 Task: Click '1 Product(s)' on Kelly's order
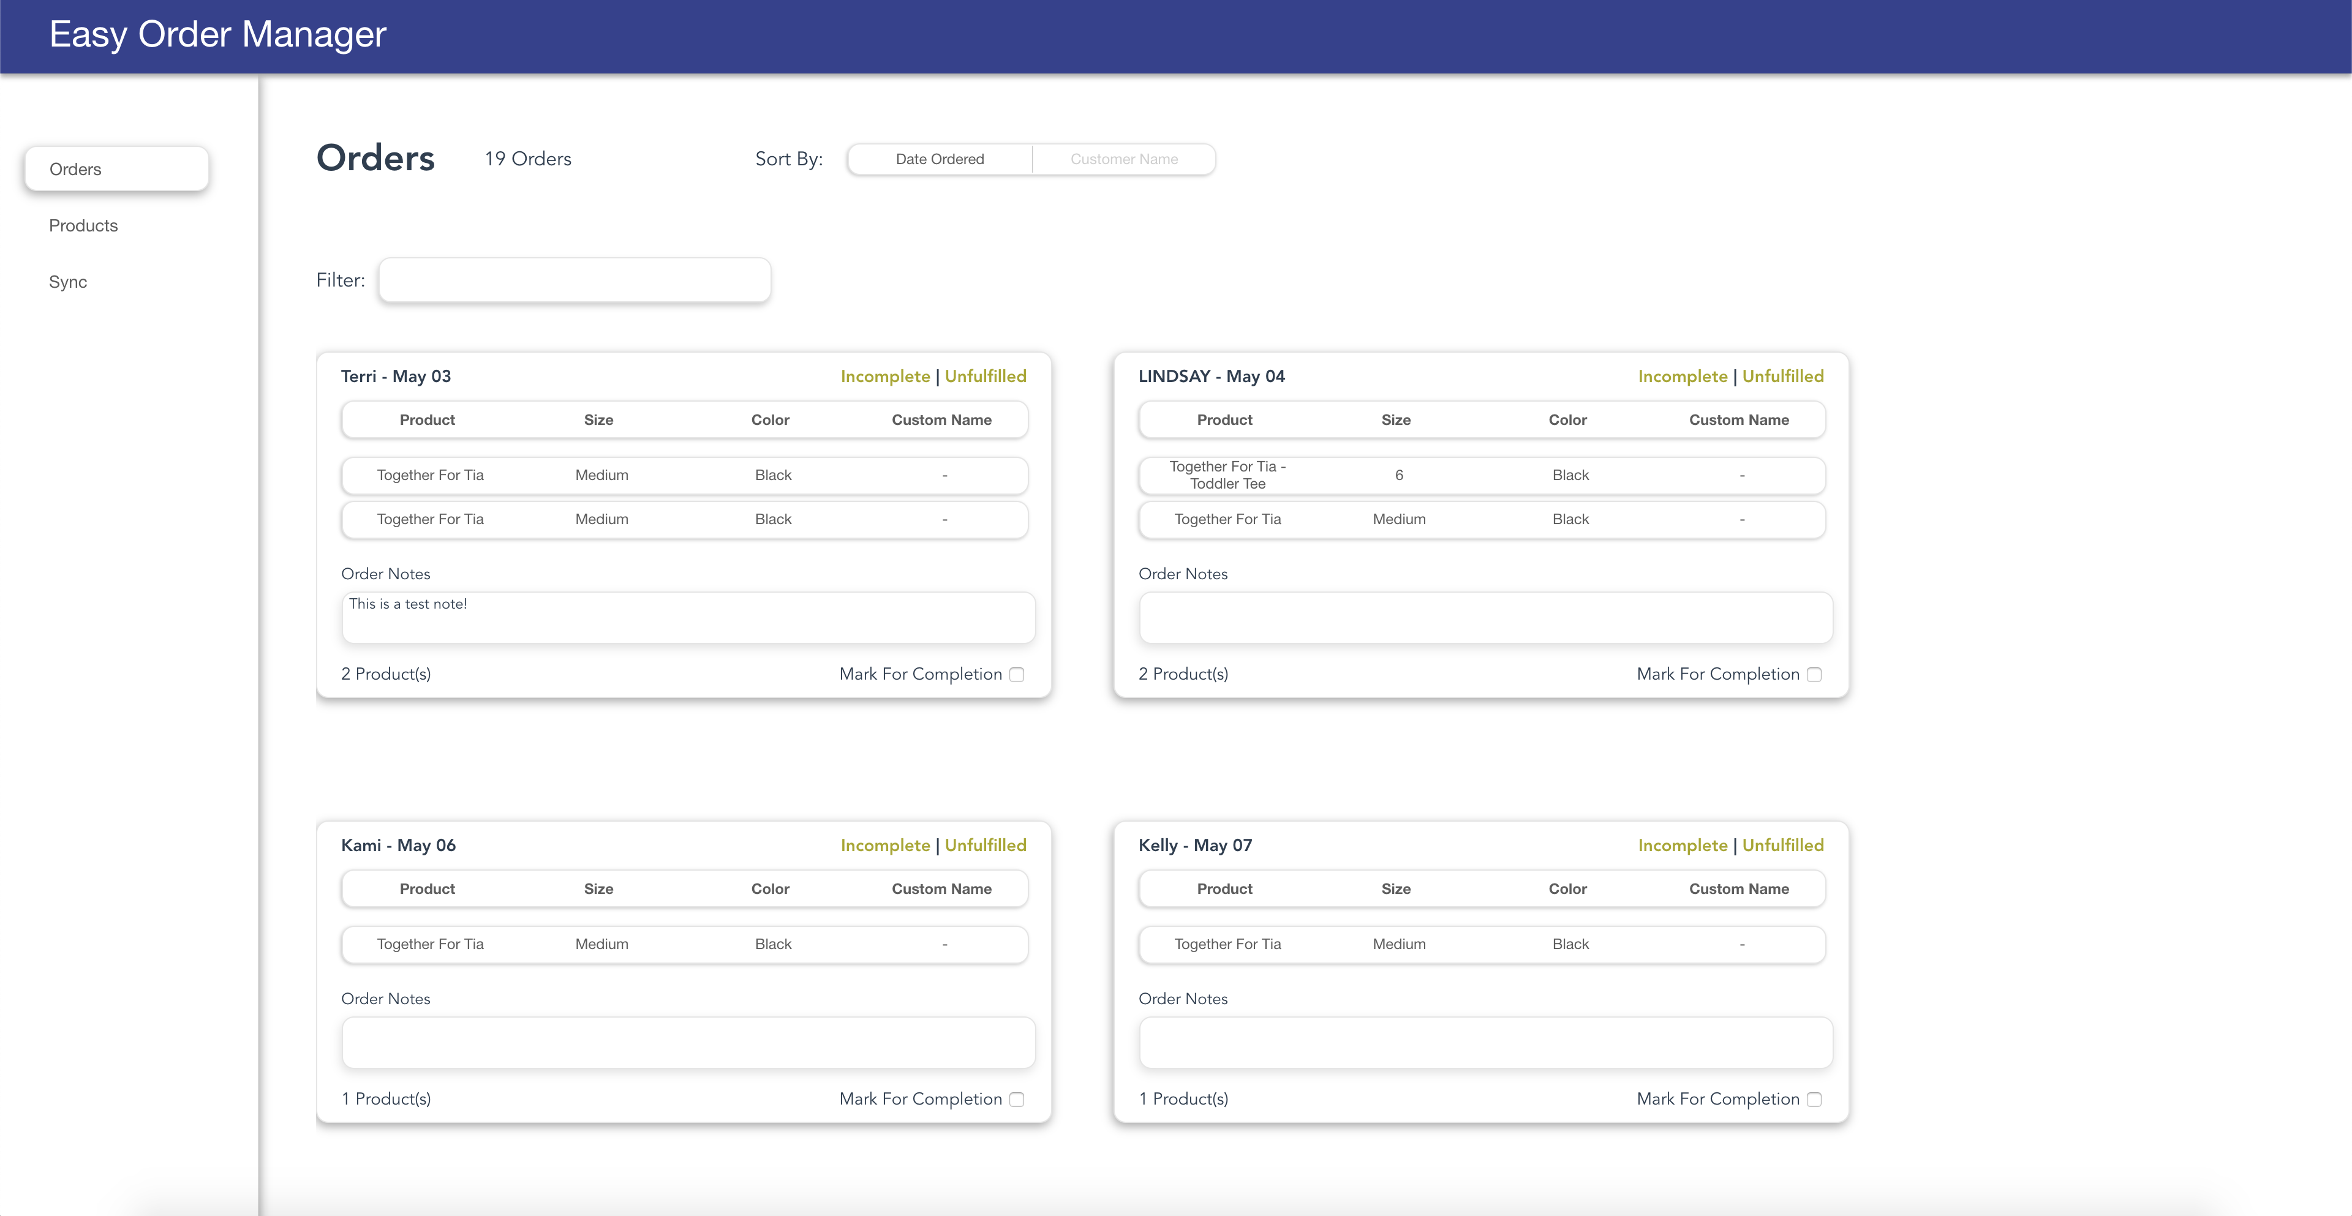tap(1183, 1099)
